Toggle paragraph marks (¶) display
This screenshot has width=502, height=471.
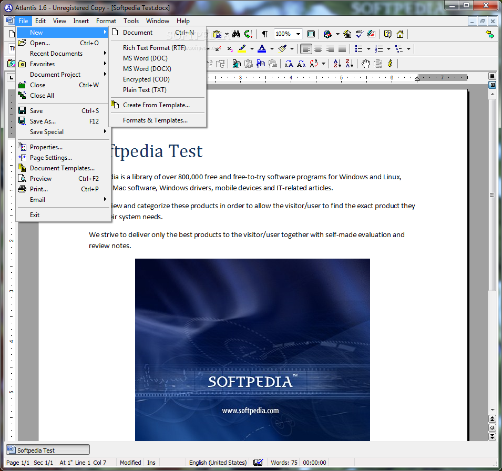coord(265,34)
